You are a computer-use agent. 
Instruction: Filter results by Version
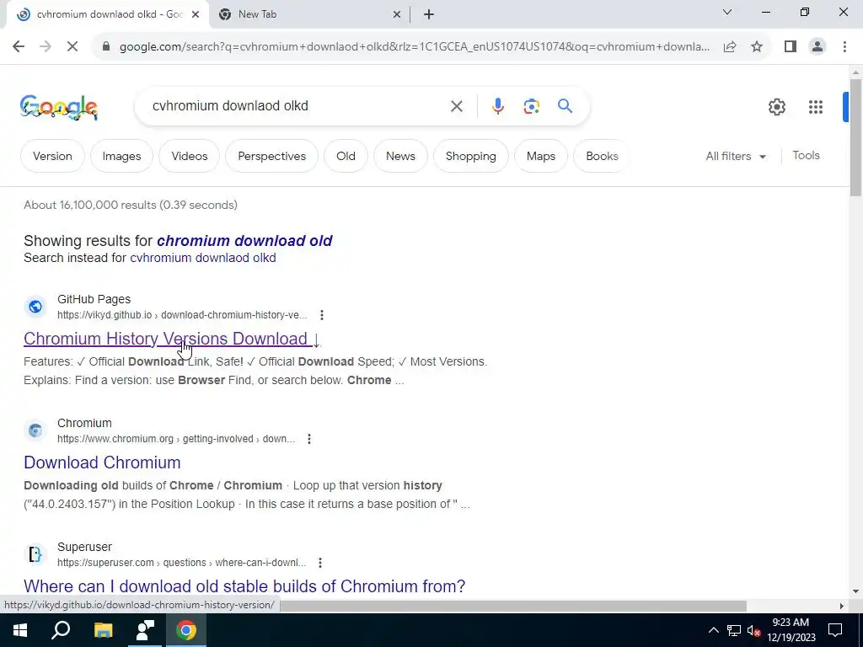click(52, 156)
